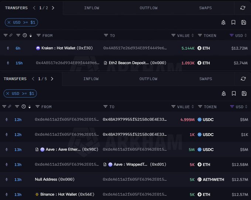This screenshot has height=200, width=251.
Task: Bookmark icon in bottom transfers panel
Action: point(234,94)
